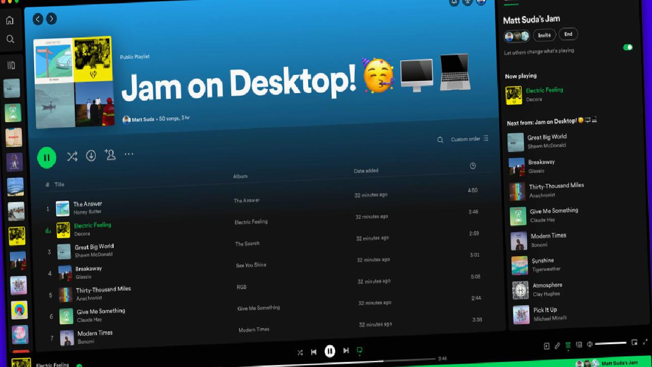Open yellow Decora album in left sidebar
Viewport: 652px width, 367px height.
click(x=17, y=236)
